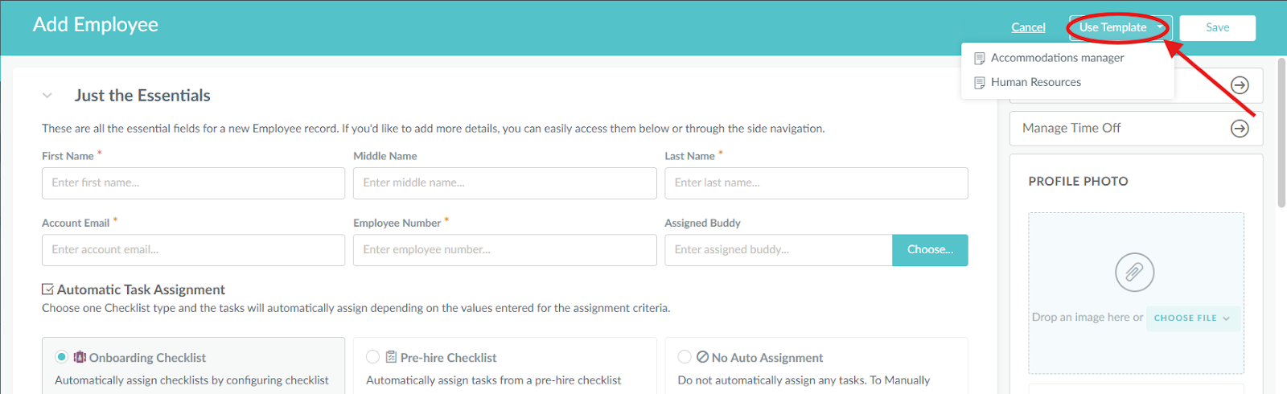Select the Pre-hire Checklist radio button
Image resolution: width=1287 pixels, height=394 pixels.
[x=372, y=357]
